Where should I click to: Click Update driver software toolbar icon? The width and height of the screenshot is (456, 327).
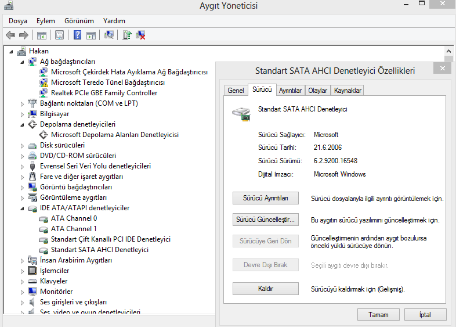[127, 35]
